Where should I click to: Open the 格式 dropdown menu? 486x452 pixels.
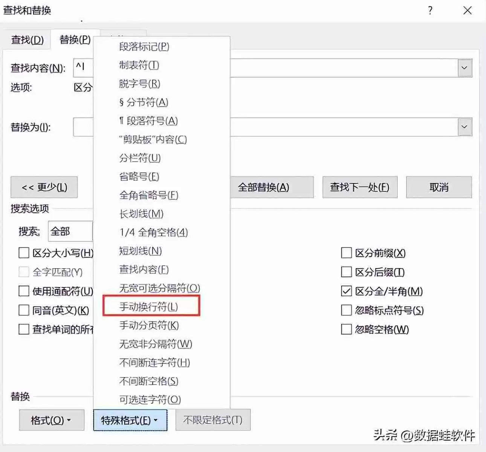(x=51, y=420)
